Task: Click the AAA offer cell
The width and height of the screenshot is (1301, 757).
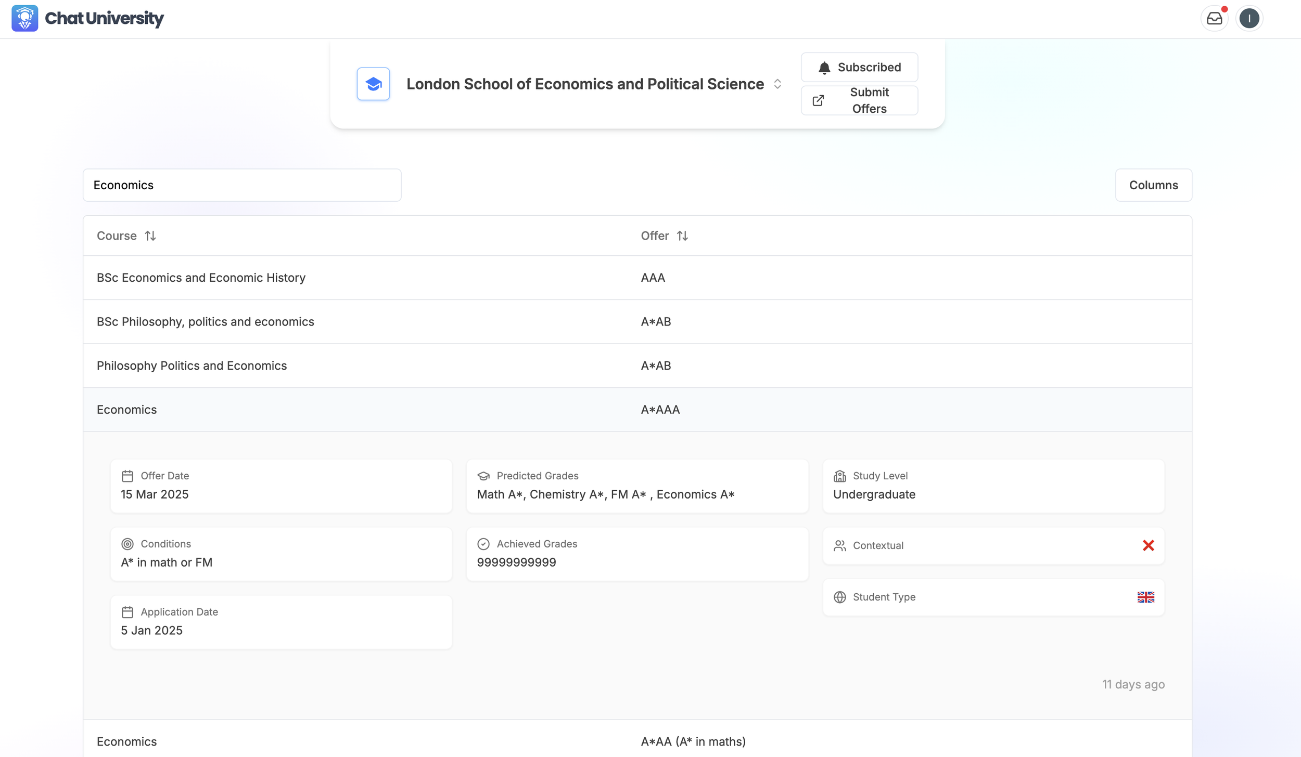Action: click(653, 278)
